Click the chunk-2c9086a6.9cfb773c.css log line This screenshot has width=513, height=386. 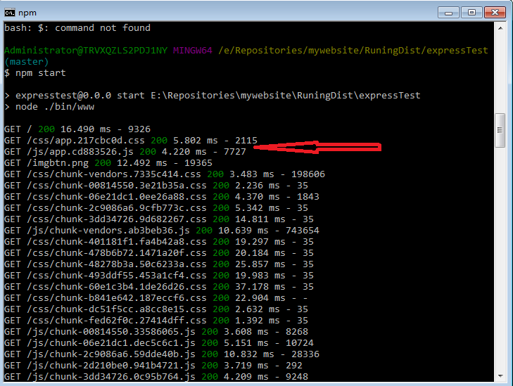pyautogui.click(x=156, y=208)
